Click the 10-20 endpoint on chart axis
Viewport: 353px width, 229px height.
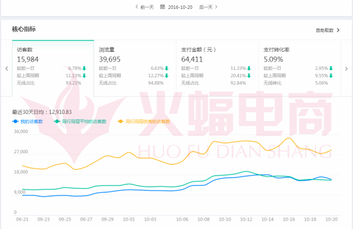pyautogui.click(x=332, y=219)
